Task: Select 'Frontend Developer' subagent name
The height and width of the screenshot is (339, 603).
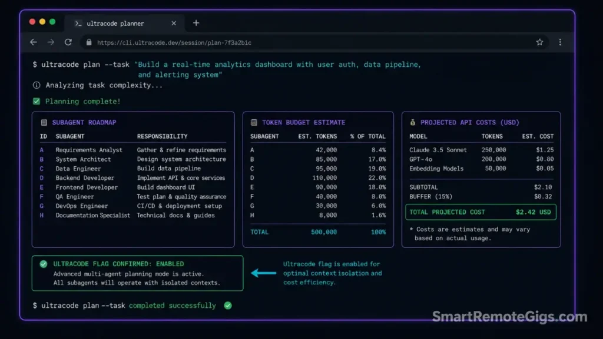Action: pyautogui.click(x=87, y=187)
